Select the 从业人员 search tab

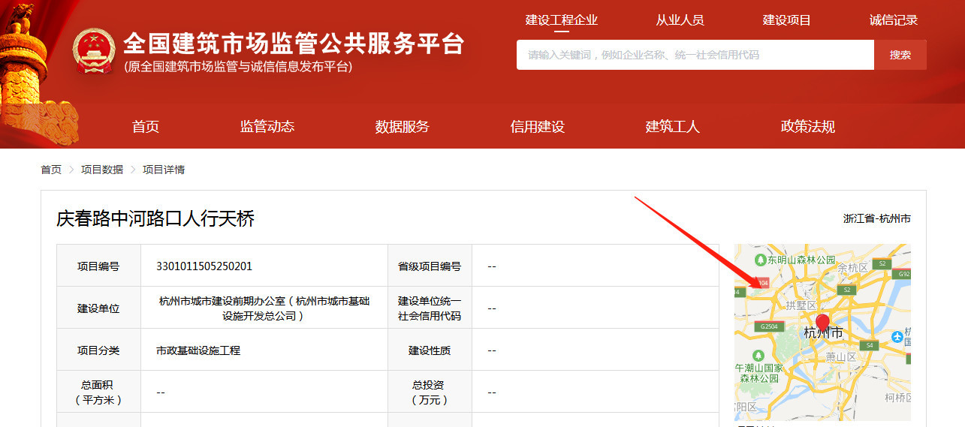point(680,20)
